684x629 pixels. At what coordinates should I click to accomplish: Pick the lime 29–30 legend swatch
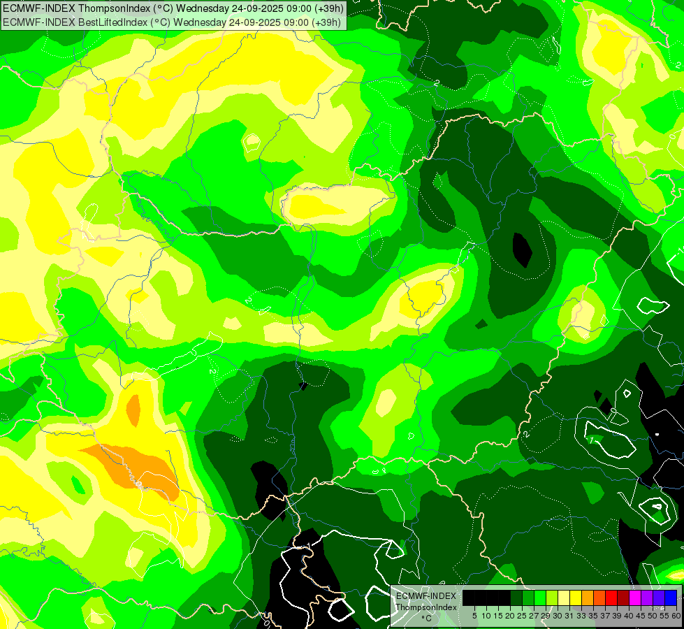pyautogui.click(x=552, y=598)
